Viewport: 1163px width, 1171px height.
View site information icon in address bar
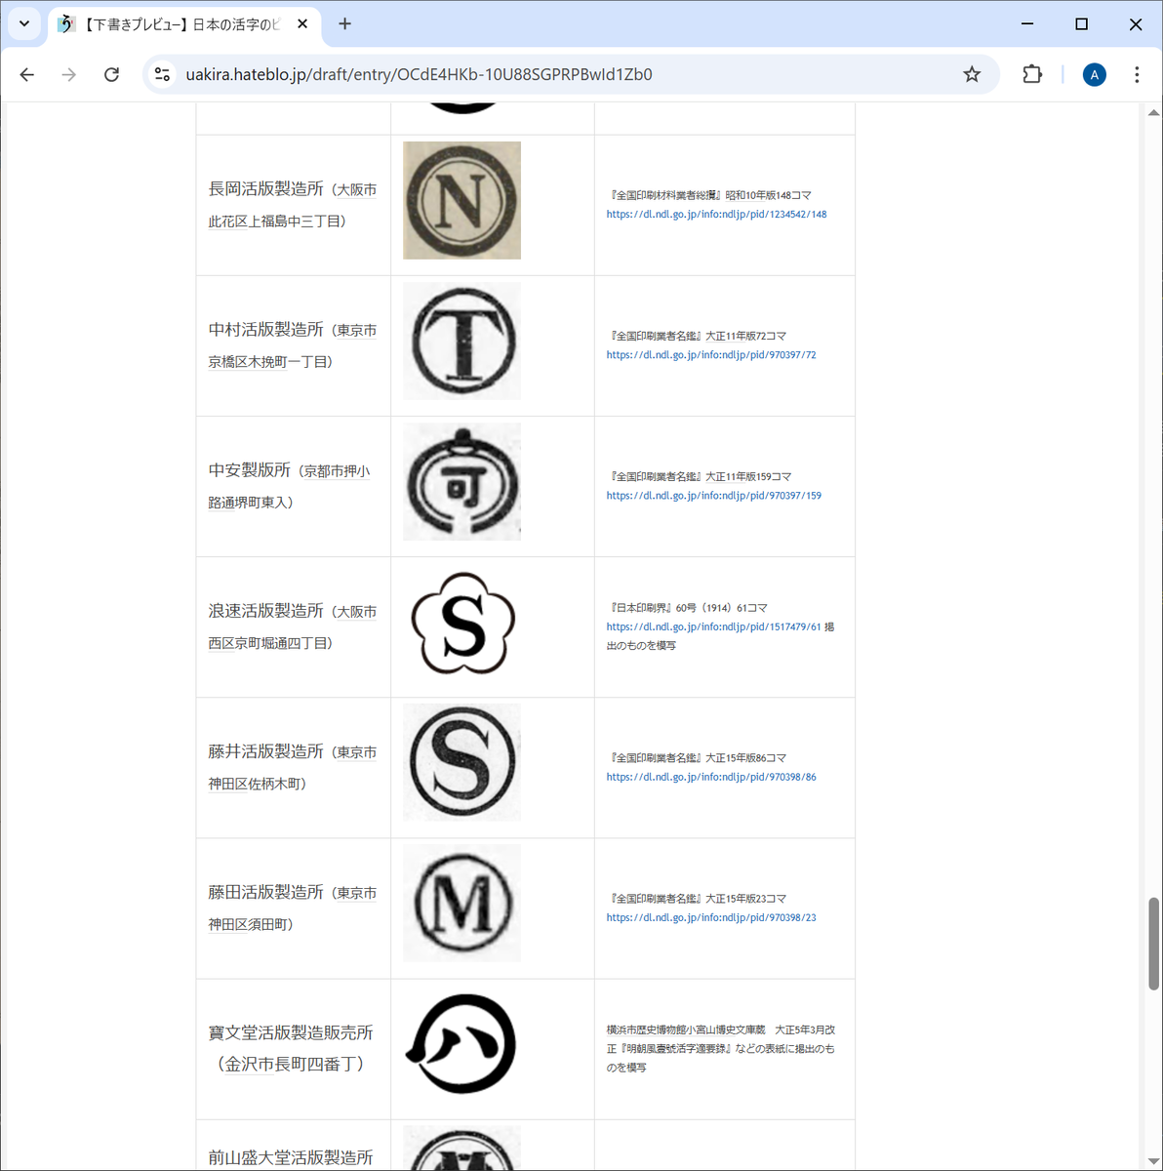pos(163,74)
